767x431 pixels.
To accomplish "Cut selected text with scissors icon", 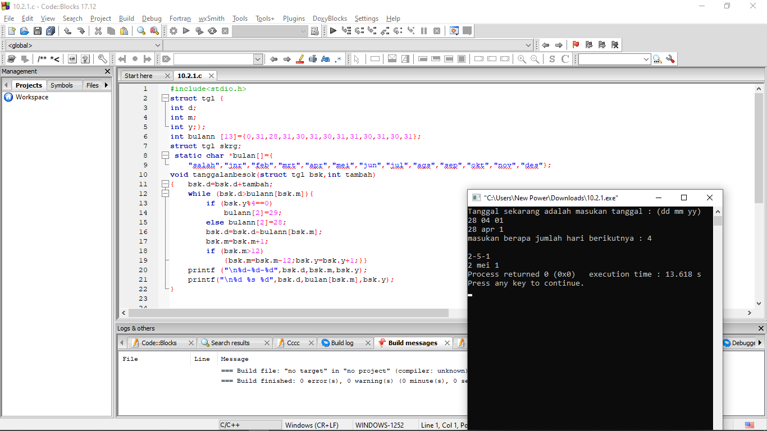I will coord(98,31).
